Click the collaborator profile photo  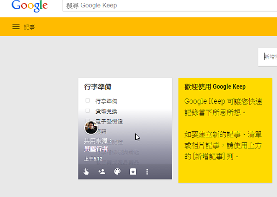(91, 128)
